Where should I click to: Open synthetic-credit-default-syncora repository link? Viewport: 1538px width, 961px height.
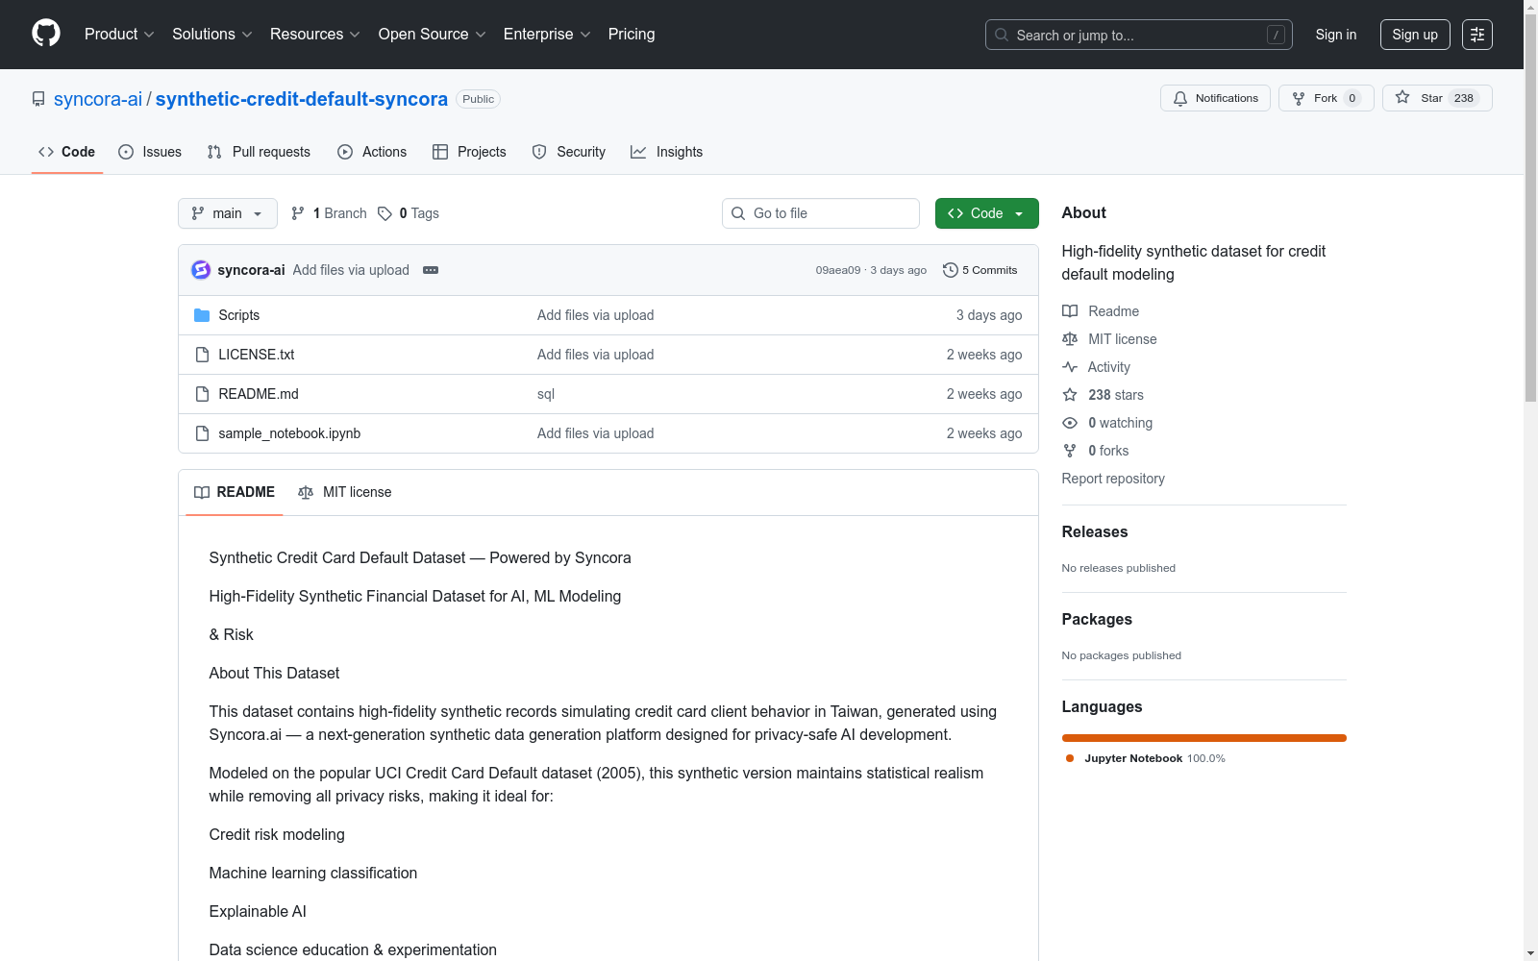[302, 99]
